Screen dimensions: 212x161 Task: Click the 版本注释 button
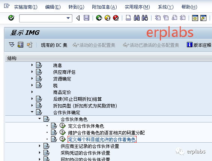(x=199, y=45)
